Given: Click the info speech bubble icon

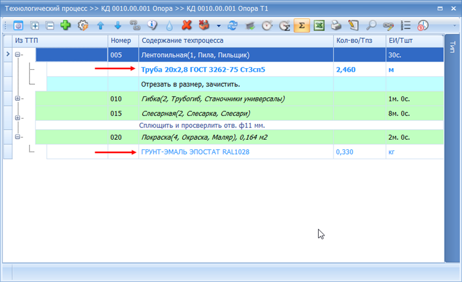Looking at the screenshot, I should click(152, 25).
